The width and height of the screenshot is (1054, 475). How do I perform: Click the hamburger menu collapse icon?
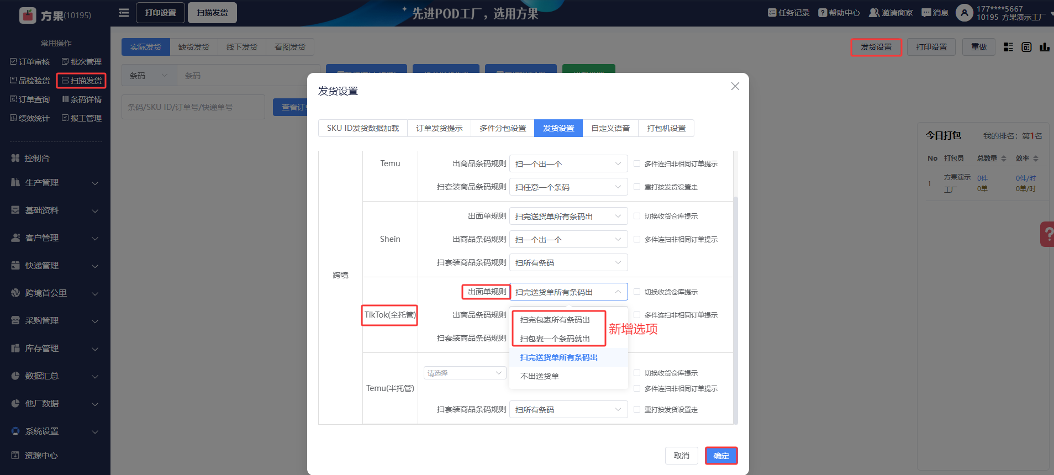[x=124, y=13]
